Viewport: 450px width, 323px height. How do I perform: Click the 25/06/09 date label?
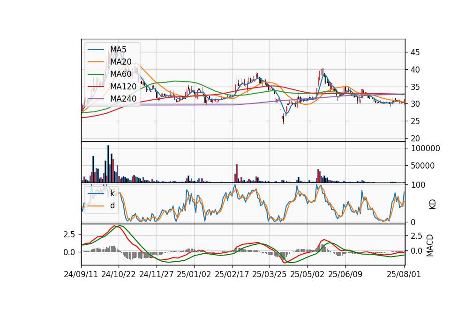345,274
